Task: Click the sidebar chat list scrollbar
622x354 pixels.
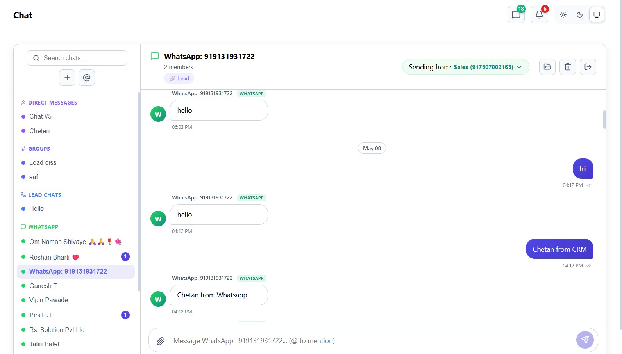Action: 139,191
